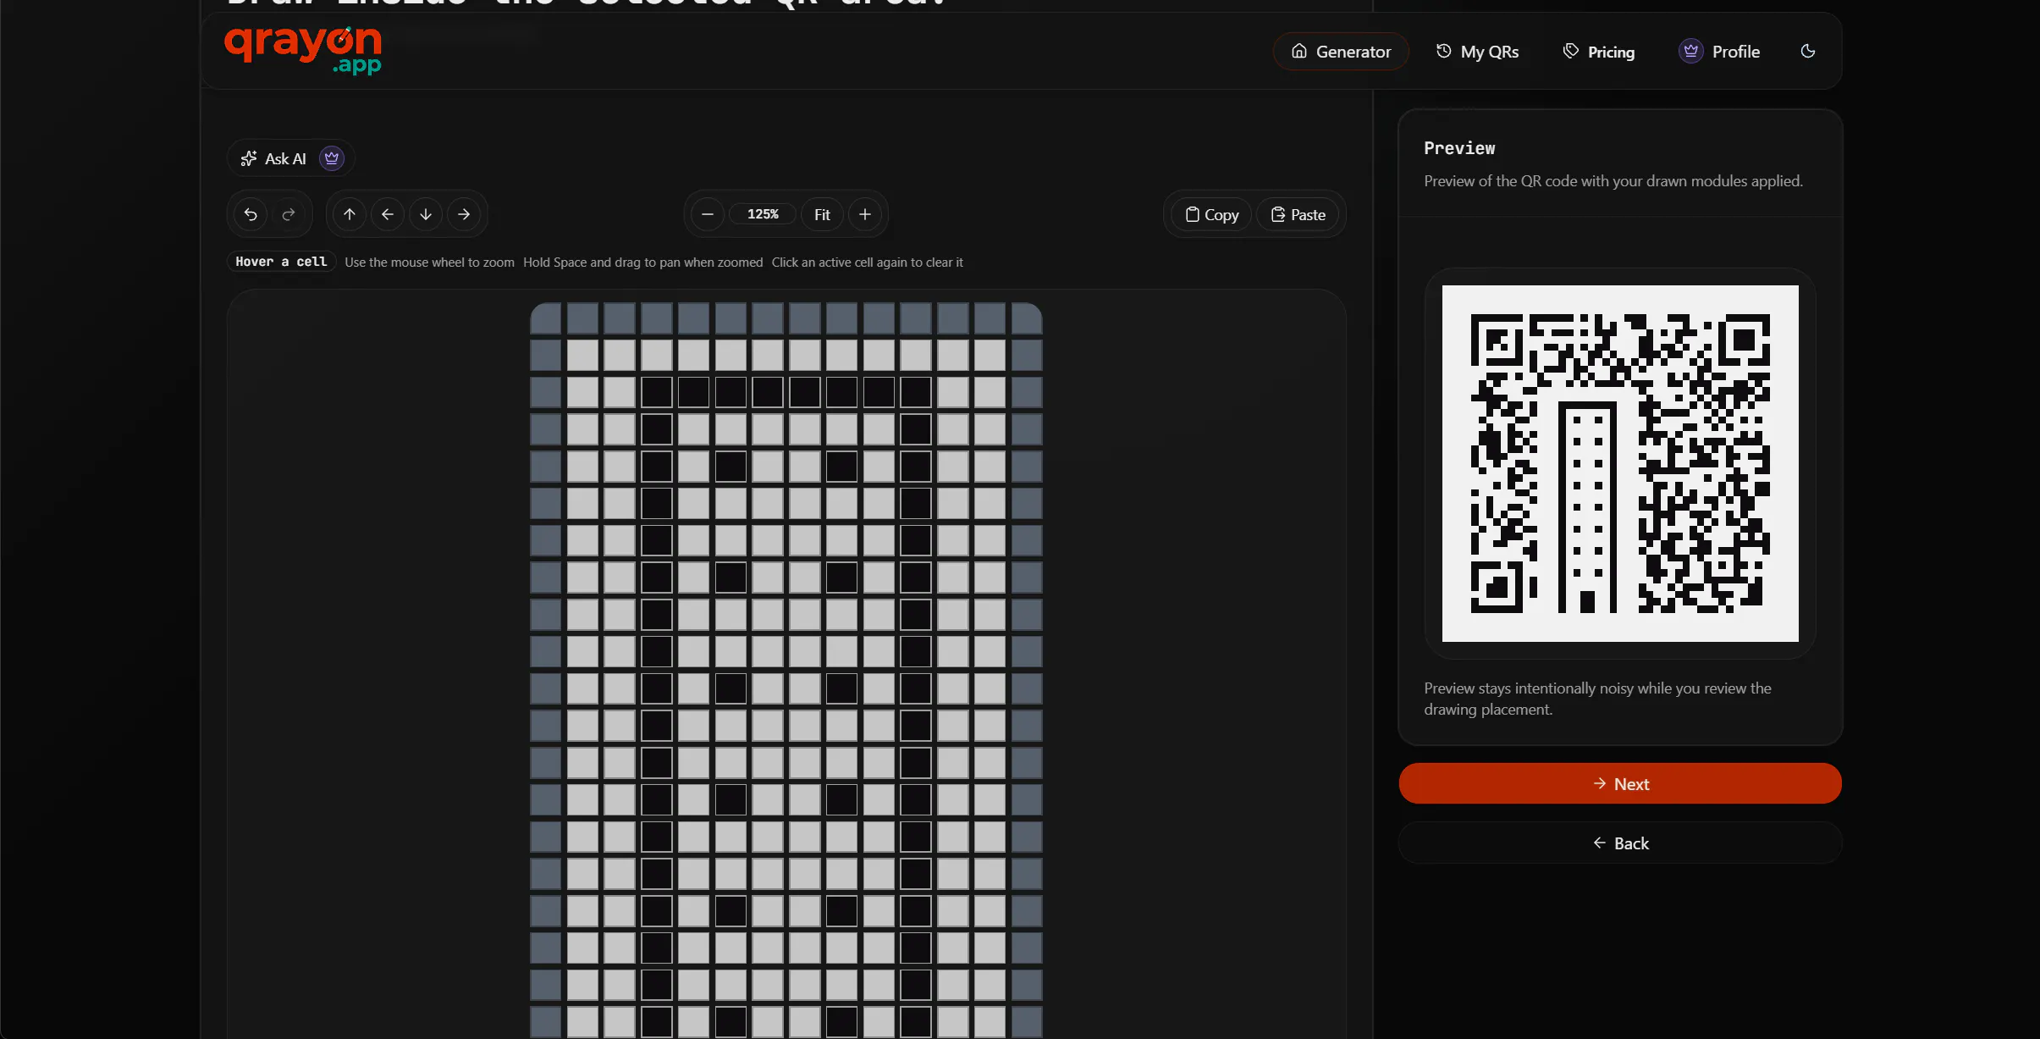The width and height of the screenshot is (2040, 1039).
Task: Click the QR code preview image
Action: (x=1620, y=463)
